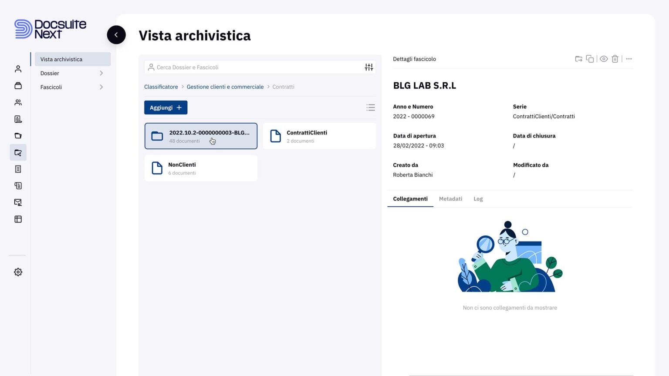The width and height of the screenshot is (669, 376).
Task: Open the mail/signature icon in the sidebar
Action: pyautogui.click(x=18, y=202)
